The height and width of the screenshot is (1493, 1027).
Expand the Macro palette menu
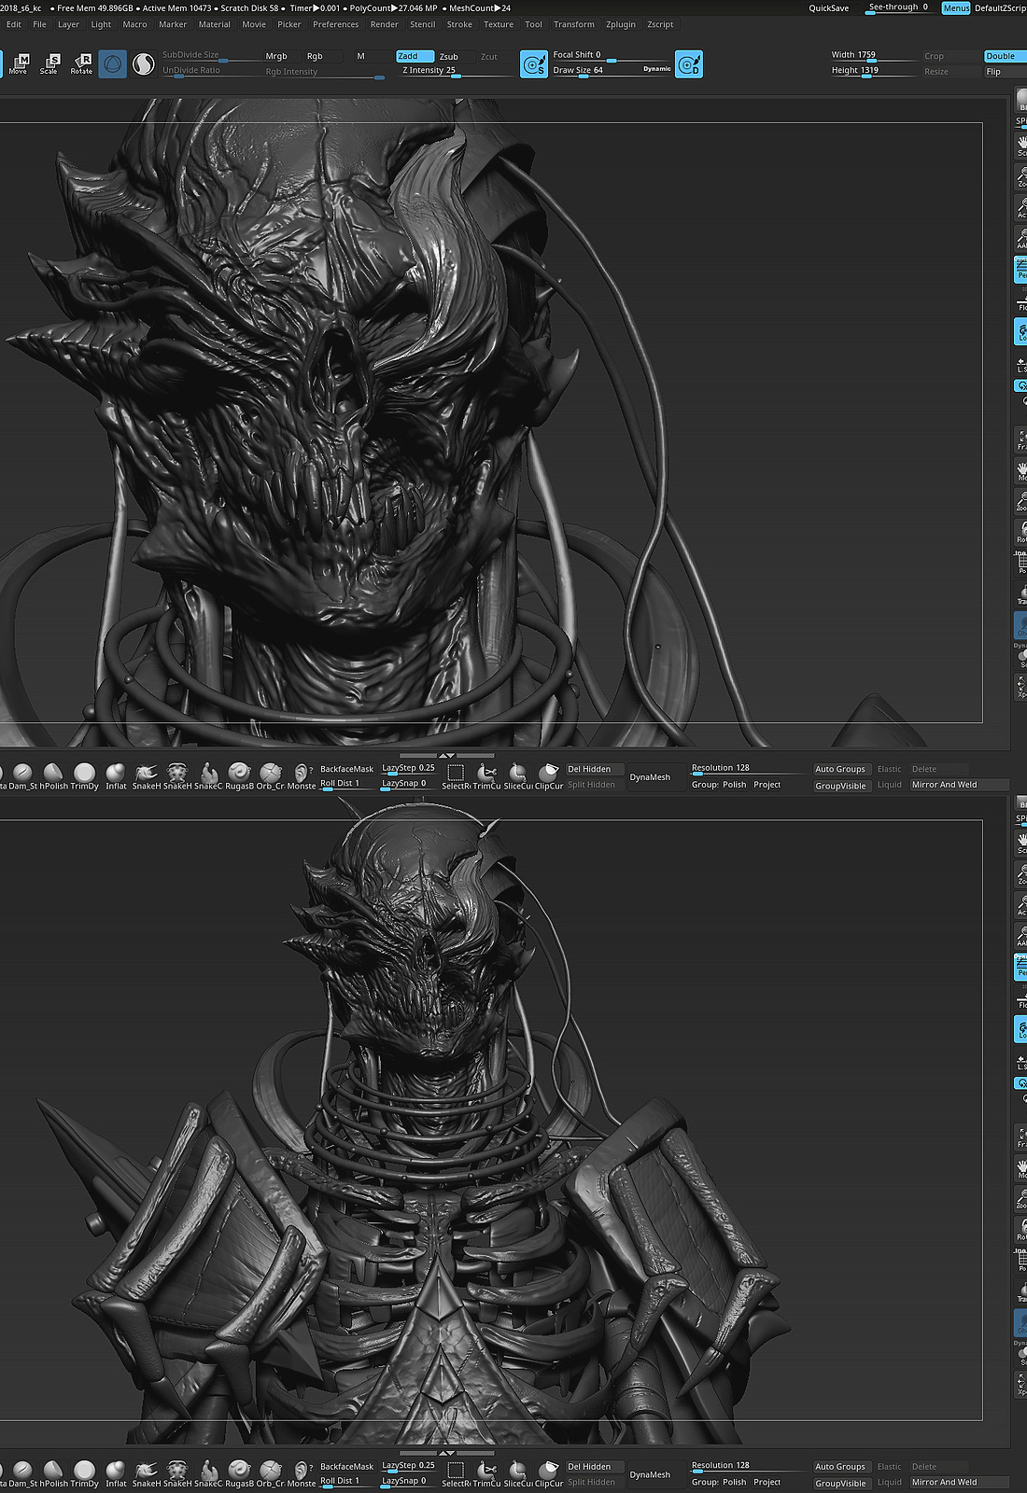(x=134, y=24)
